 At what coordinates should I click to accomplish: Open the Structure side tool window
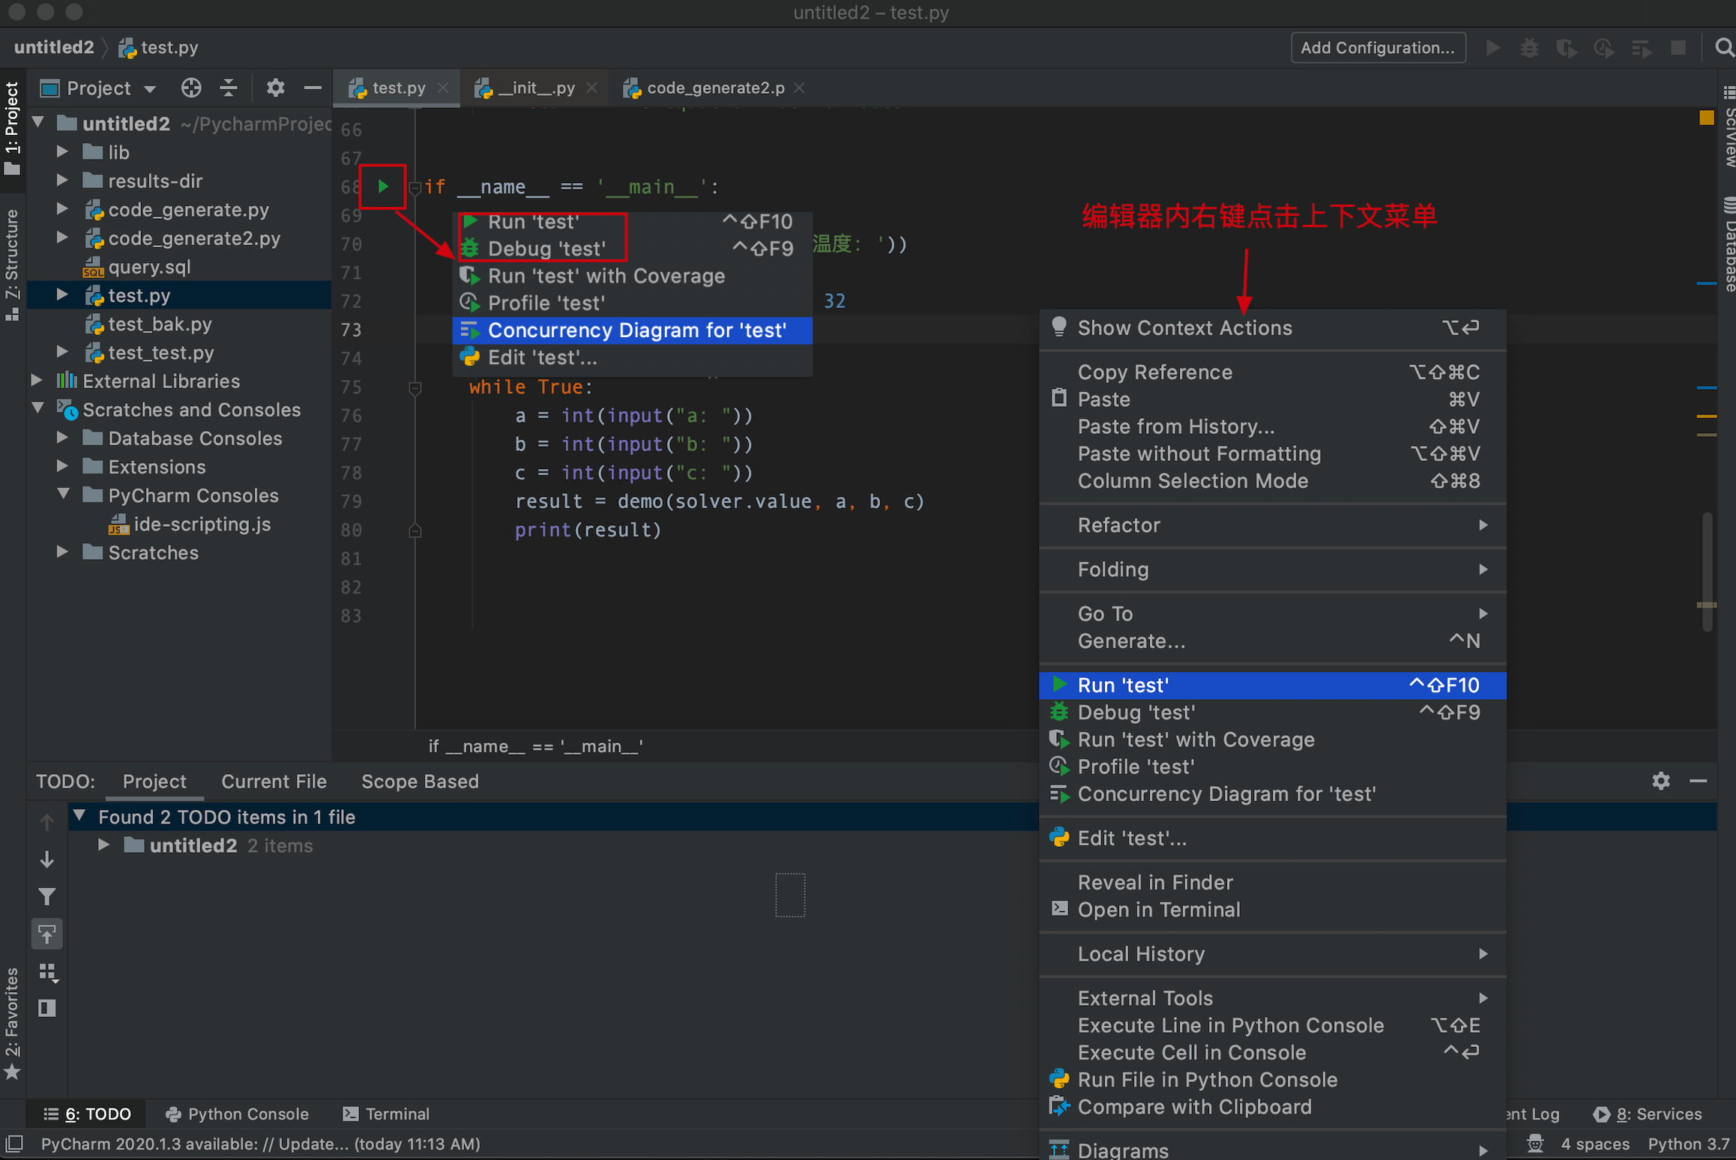tap(12, 265)
